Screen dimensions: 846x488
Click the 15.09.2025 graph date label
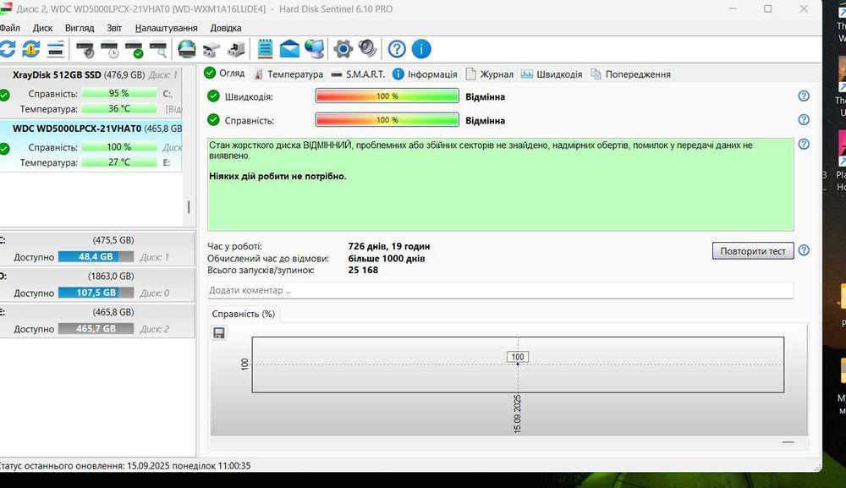518,414
